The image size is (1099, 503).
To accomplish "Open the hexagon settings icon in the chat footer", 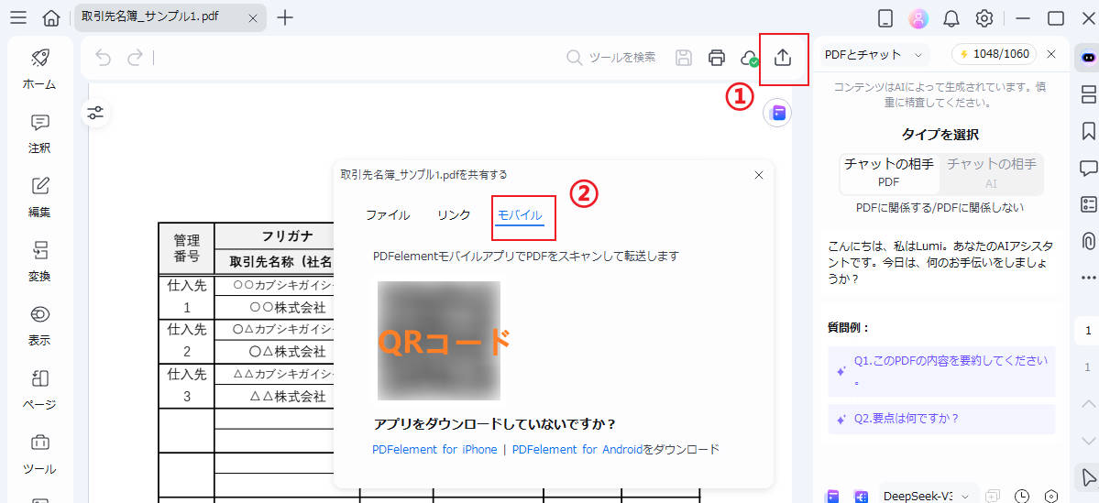I will [1050, 496].
